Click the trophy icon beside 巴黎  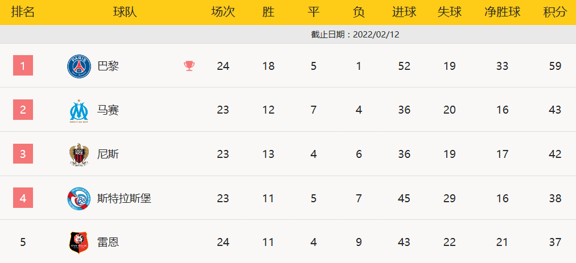(x=189, y=66)
